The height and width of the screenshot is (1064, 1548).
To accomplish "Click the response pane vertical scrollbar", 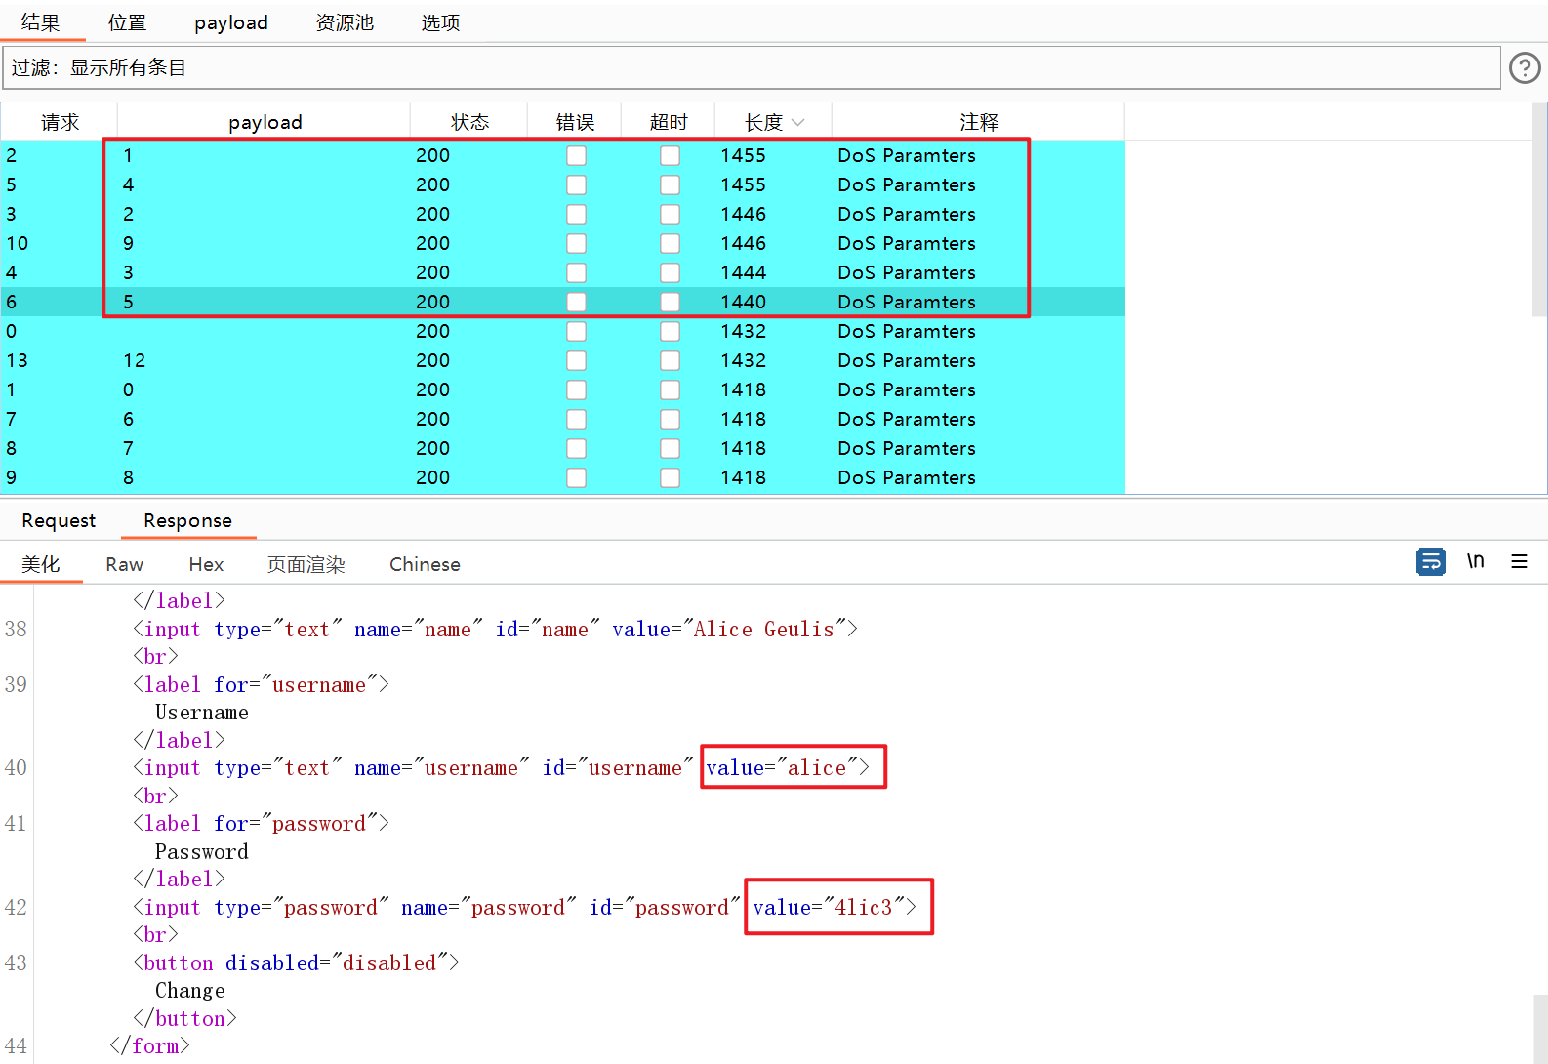I will tap(1540, 1028).
